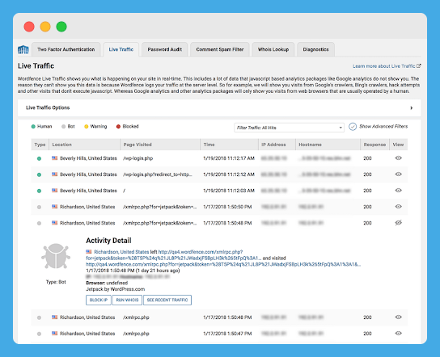Screen dimensions: 440x357
Task: View details for 11:12:03 AM entry
Action: [398, 191]
